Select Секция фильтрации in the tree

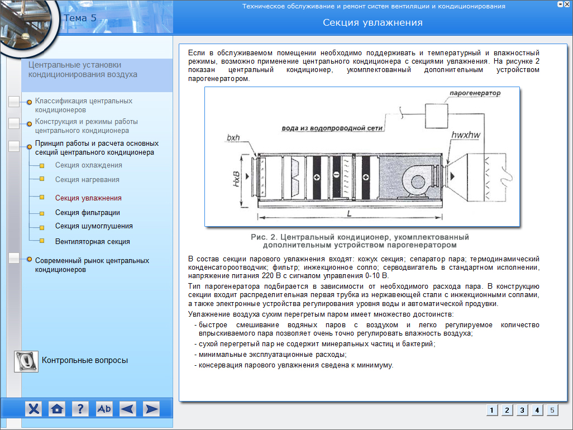(x=87, y=213)
